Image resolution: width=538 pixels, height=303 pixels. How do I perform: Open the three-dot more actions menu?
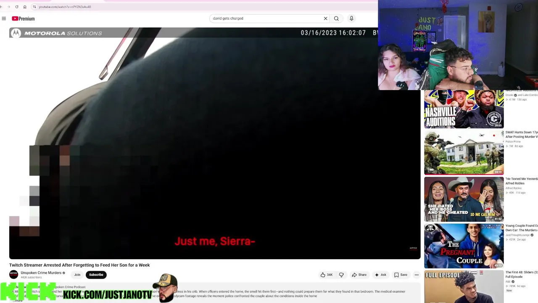point(417,275)
